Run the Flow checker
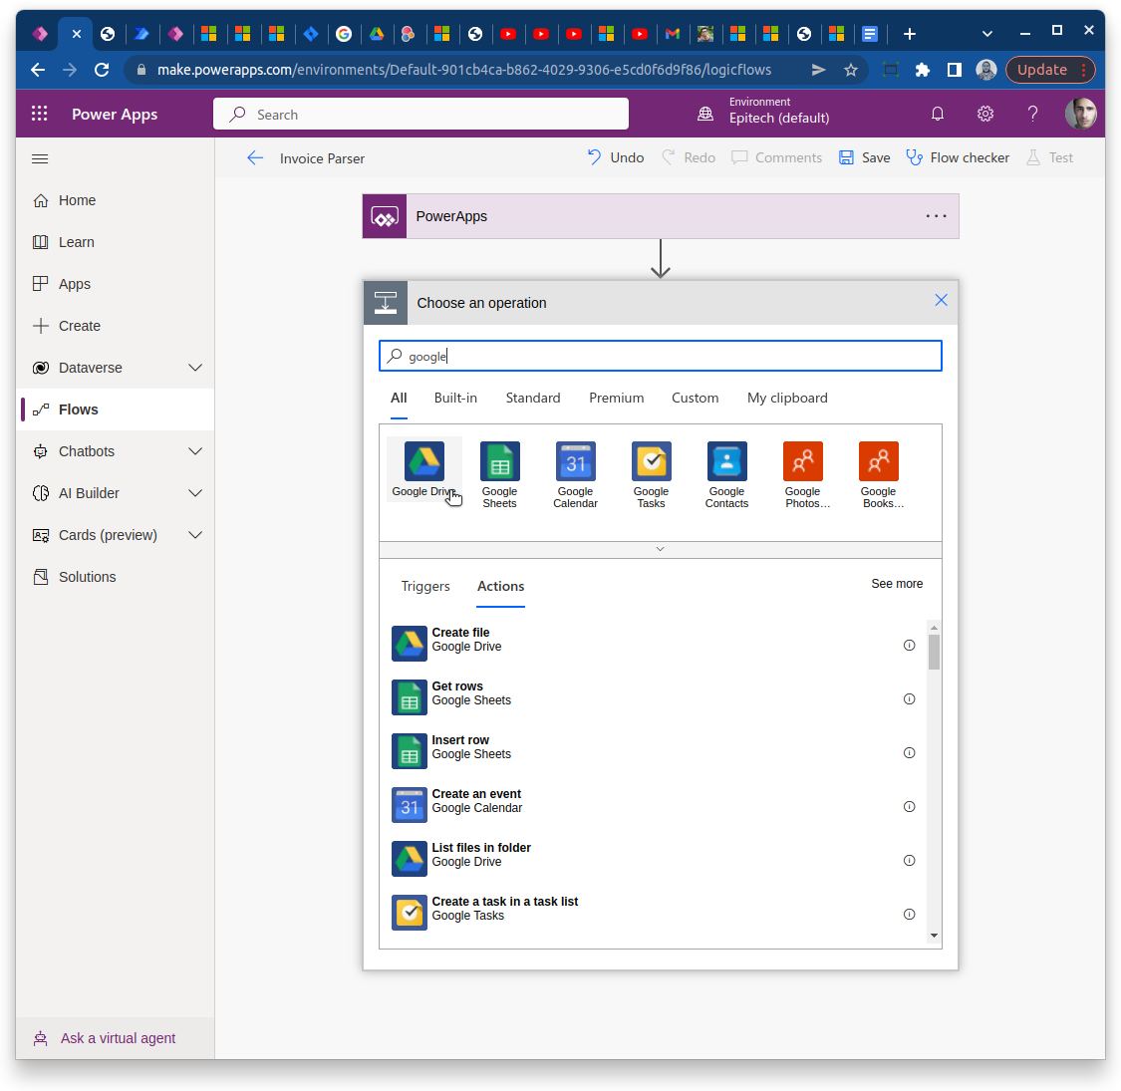The width and height of the screenshot is (1121, 1091). (958, 157)
